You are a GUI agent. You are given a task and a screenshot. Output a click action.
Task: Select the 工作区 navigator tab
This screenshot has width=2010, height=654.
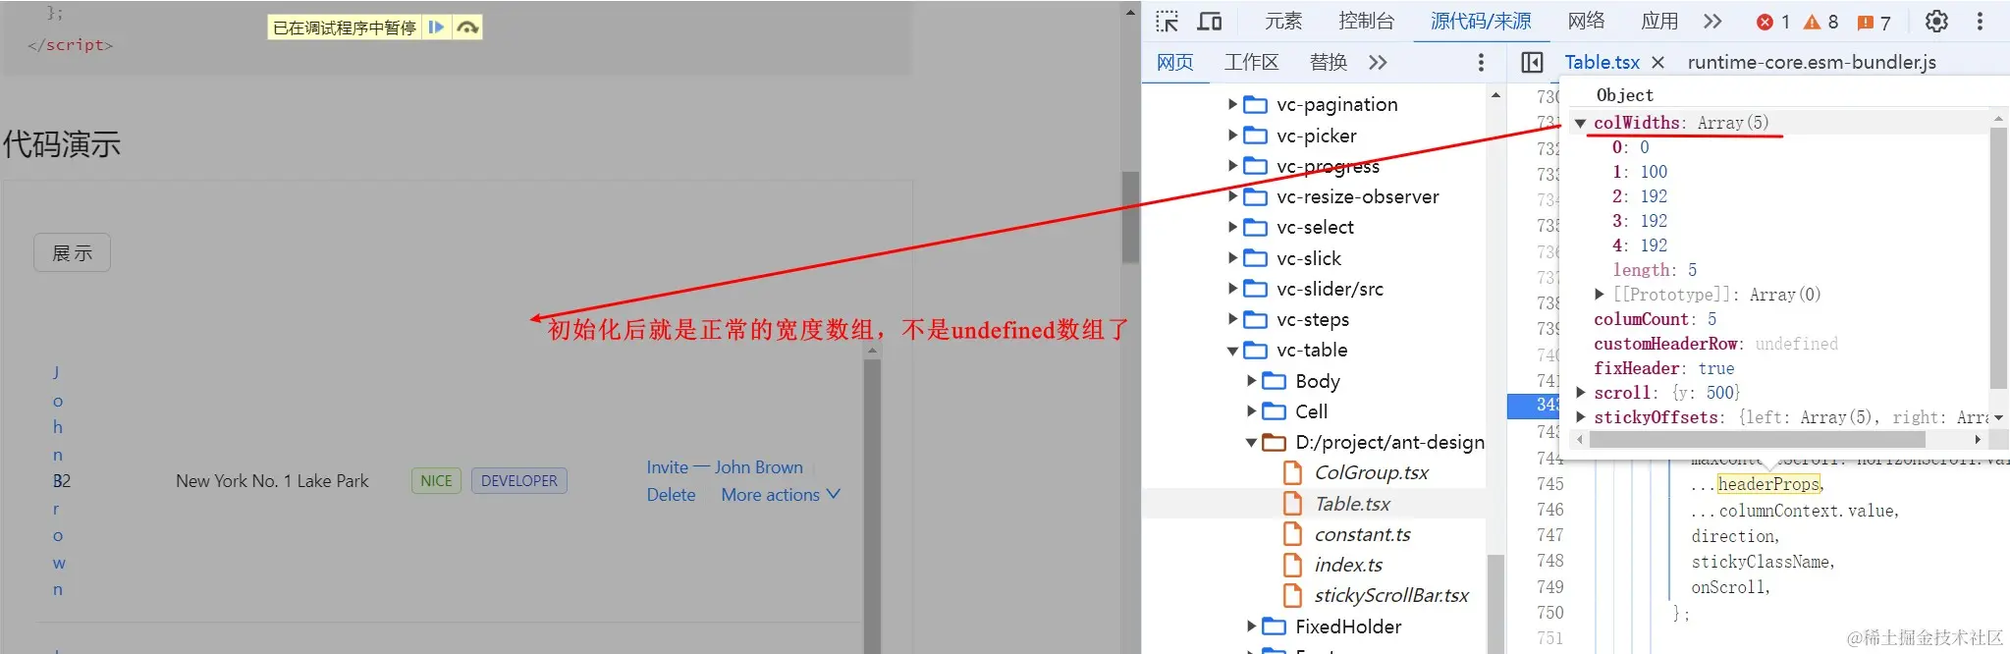pos(1251,63)
